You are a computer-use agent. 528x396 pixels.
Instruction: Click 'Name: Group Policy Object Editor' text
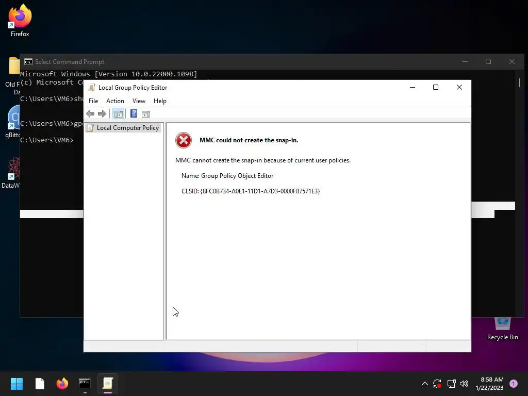[227, 176]
